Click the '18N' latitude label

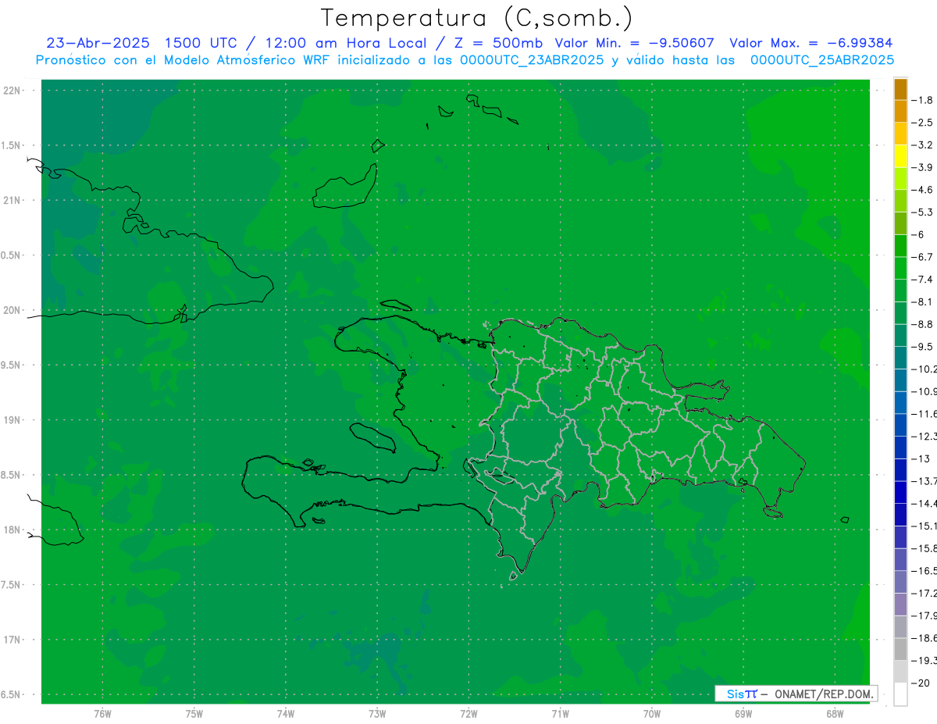tap(12, 530)
